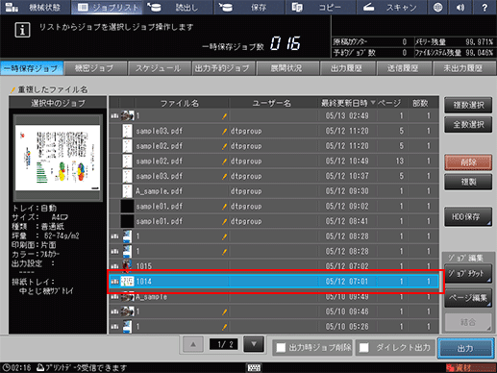
Task: Select the job dated 05/10 05:26
Action: pyautogui.click(x=274, y=326)
